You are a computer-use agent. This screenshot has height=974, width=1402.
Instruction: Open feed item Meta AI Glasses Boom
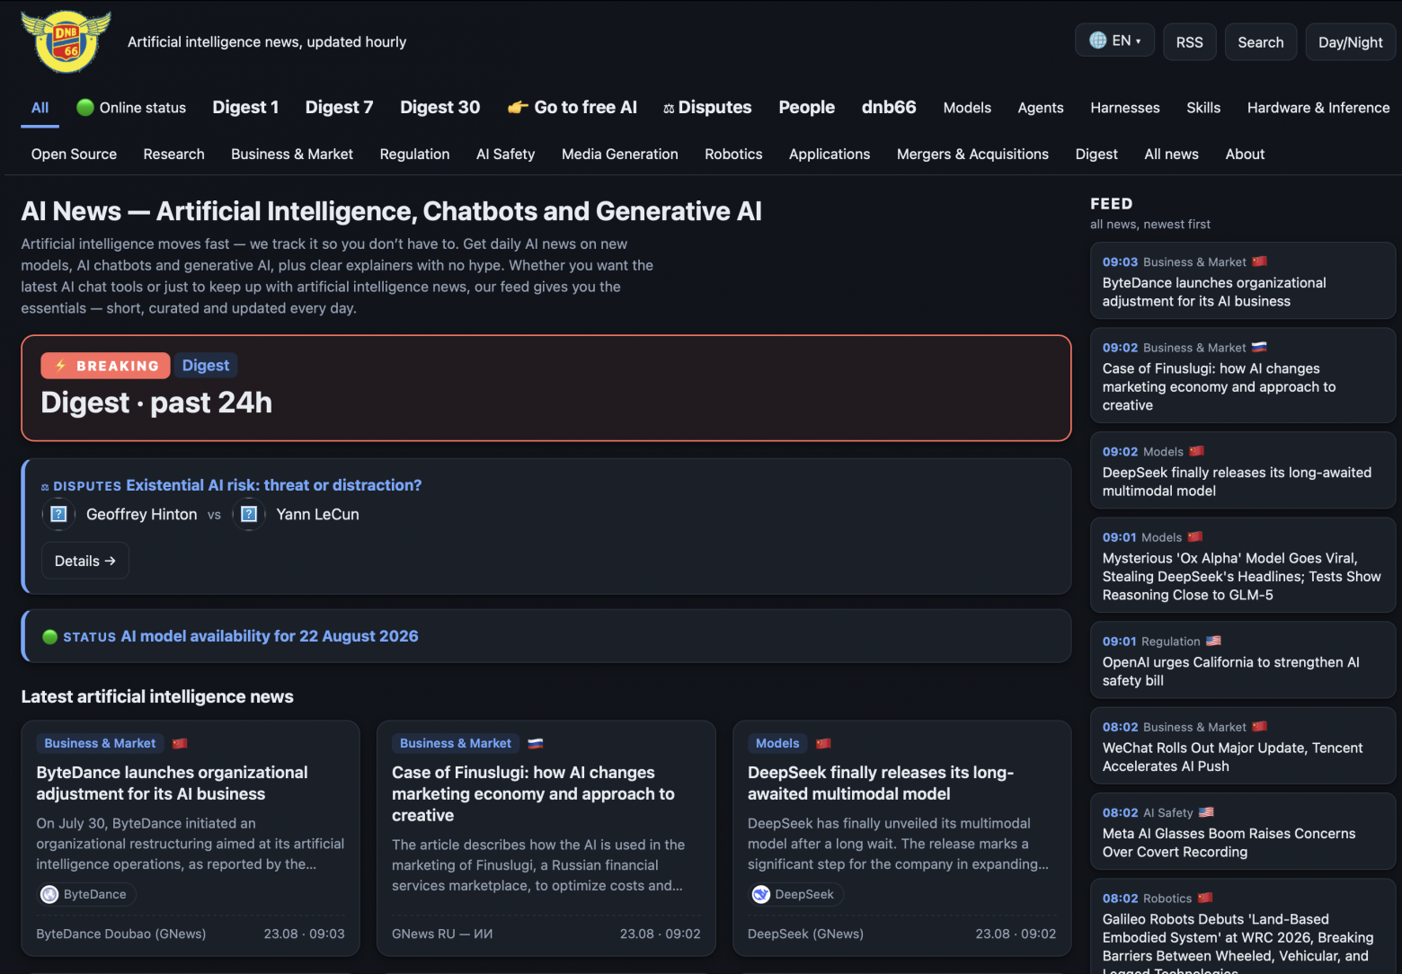(1243, 832)
